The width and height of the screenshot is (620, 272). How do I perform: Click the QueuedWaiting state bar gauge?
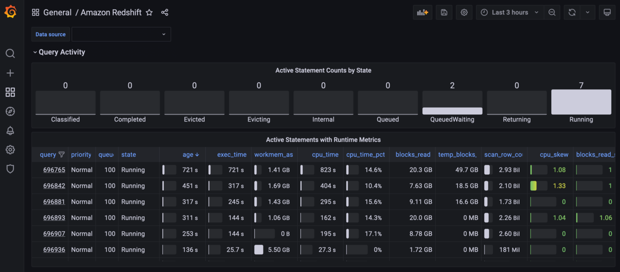(452, 103)
